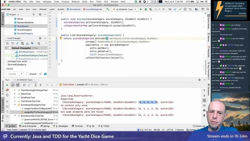The height and width of the screenshot is (141, 250).
Task: Collapse ScoreboardCategoryTest node
Action: pos(15,105)
